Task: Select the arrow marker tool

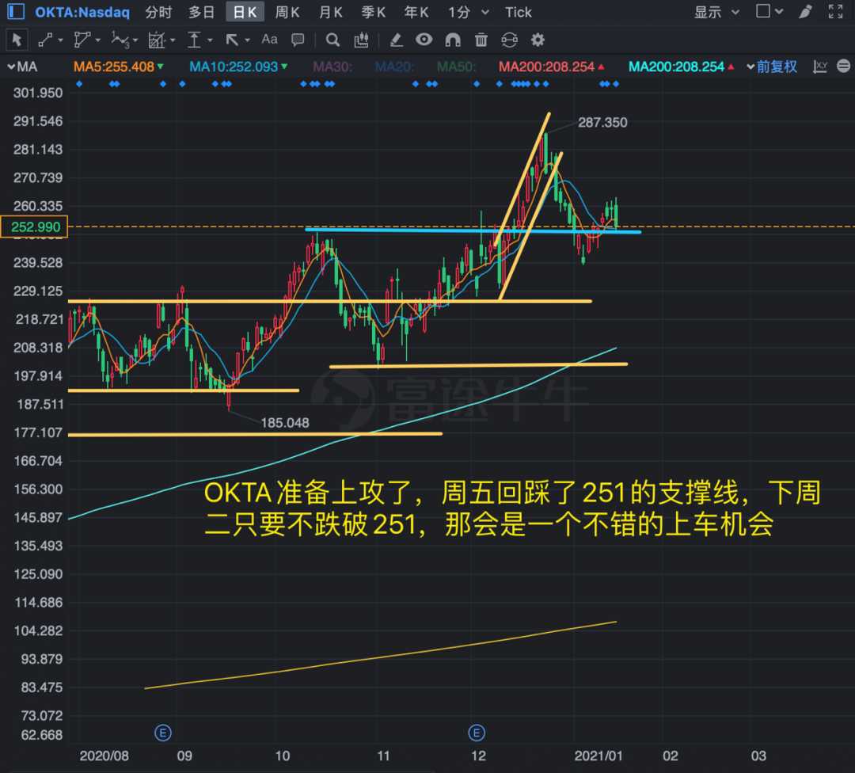Action: coord(232,40)
